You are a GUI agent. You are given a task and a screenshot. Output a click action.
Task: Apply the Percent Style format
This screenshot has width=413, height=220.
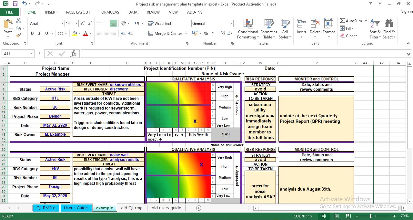206,33
